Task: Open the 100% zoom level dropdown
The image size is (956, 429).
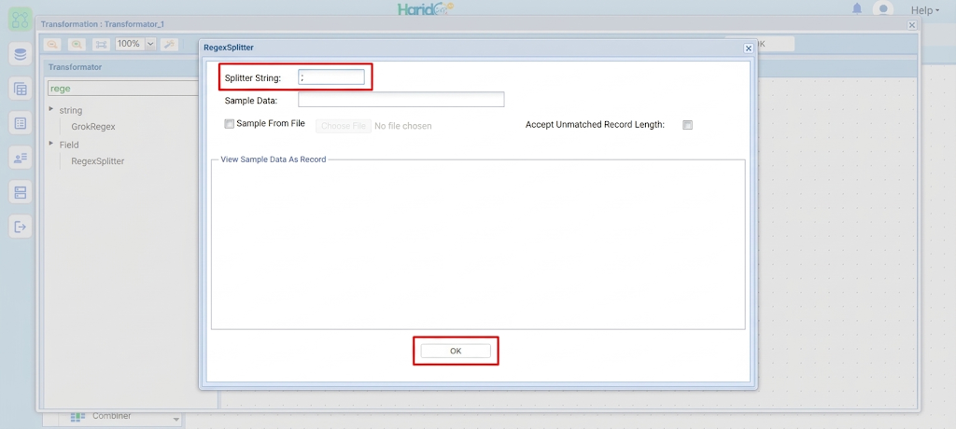Action: [x=150, y=44]
